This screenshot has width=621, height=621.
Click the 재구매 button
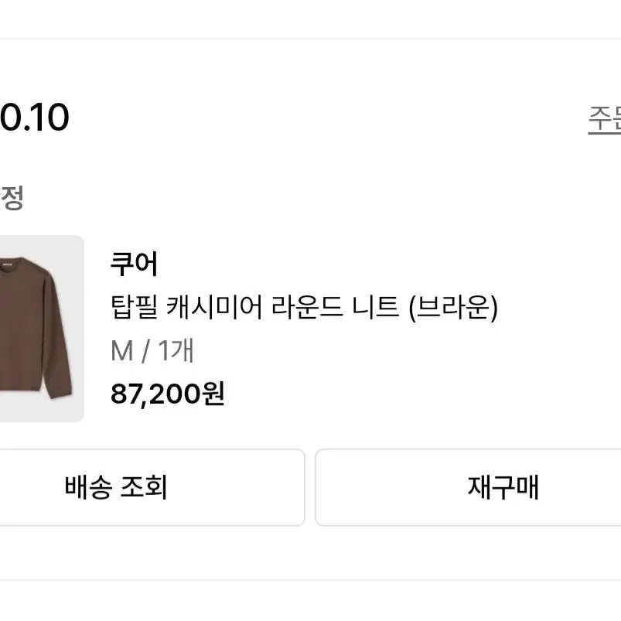click(x=468, y=487)
